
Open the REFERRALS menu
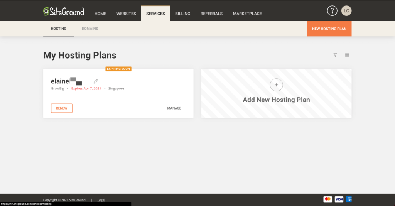pyautogui.click(x=212, y=14)
